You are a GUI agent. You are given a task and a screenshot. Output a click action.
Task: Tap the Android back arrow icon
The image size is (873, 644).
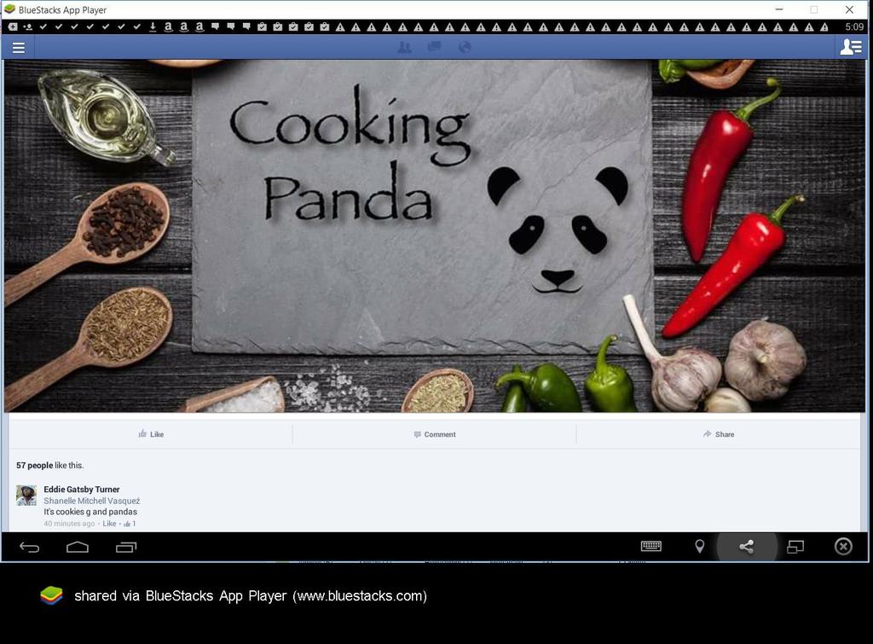pos(30,547)
